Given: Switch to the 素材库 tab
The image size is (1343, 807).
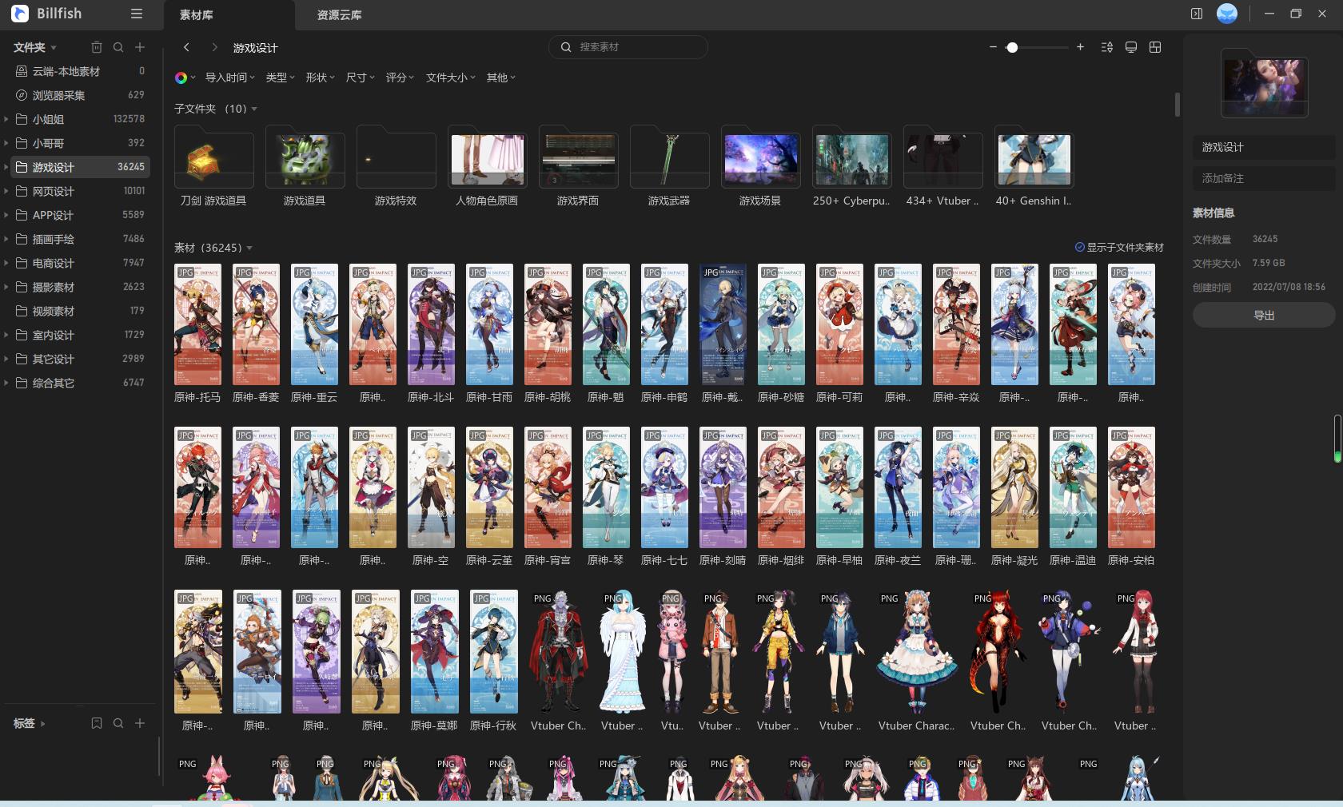Looking at the screenshot, I should (x=229, y=15).
